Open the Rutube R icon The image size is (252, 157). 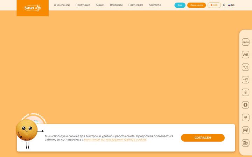click(245, 130)
